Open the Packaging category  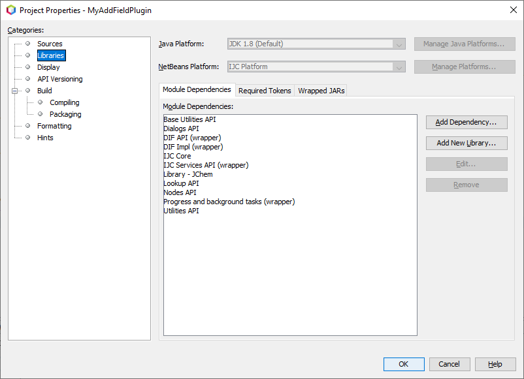point(65,114)
